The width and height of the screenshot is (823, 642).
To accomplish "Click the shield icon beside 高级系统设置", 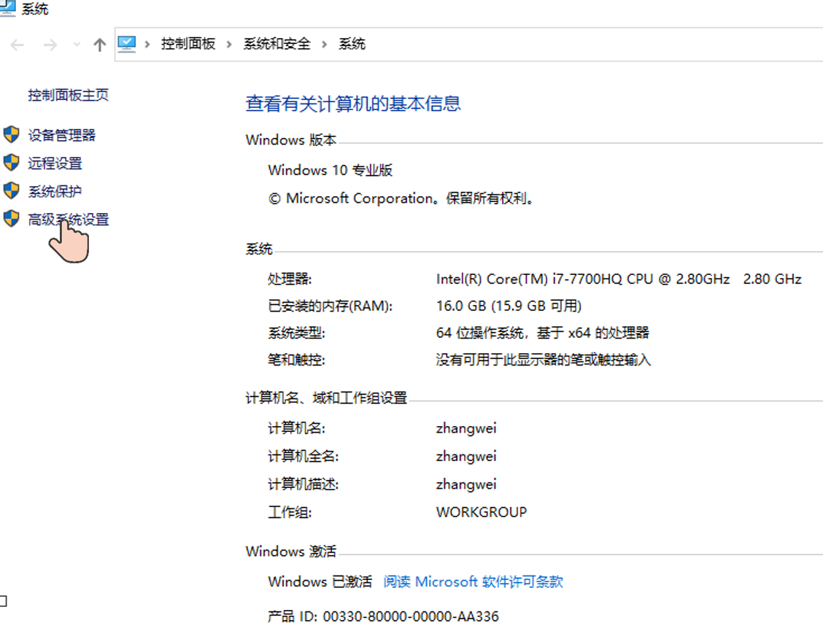I will pos(12,219).
